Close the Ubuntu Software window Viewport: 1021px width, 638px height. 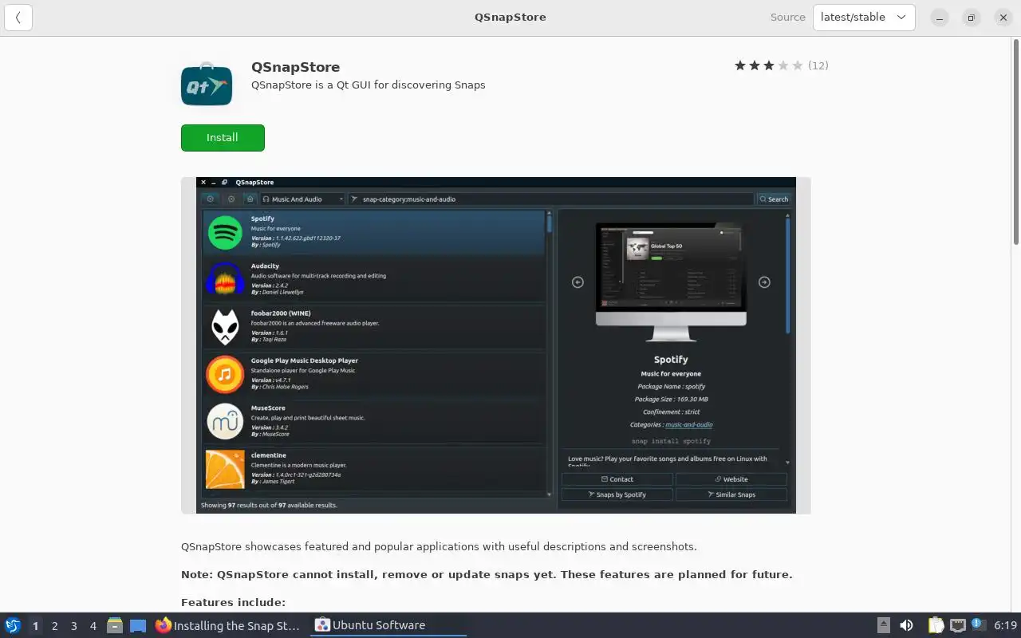(1003, 18)
